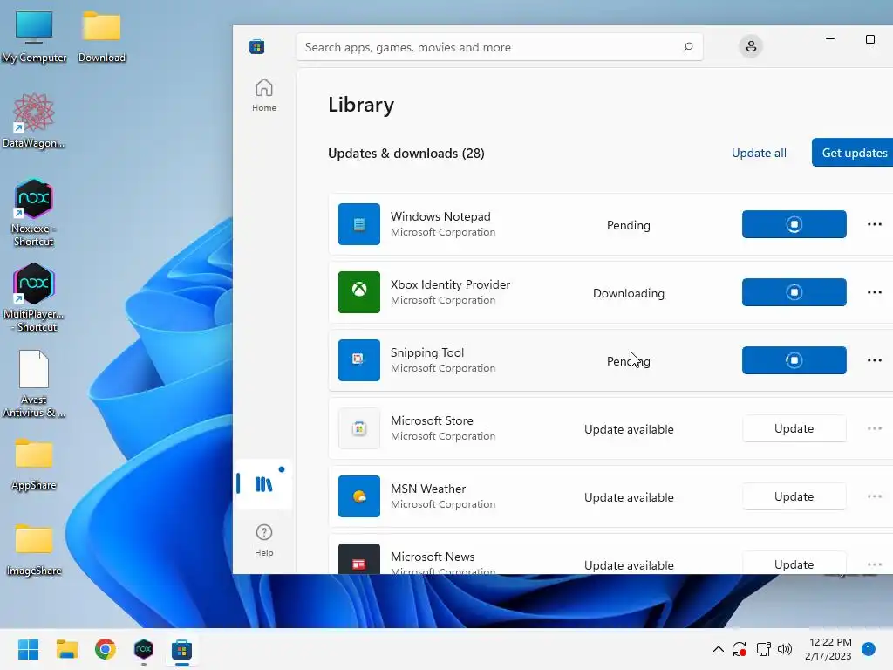The image size is (893, 670).
Task: Click the Microsoft Store app tile icon
Action: click(x=358, y=427)
